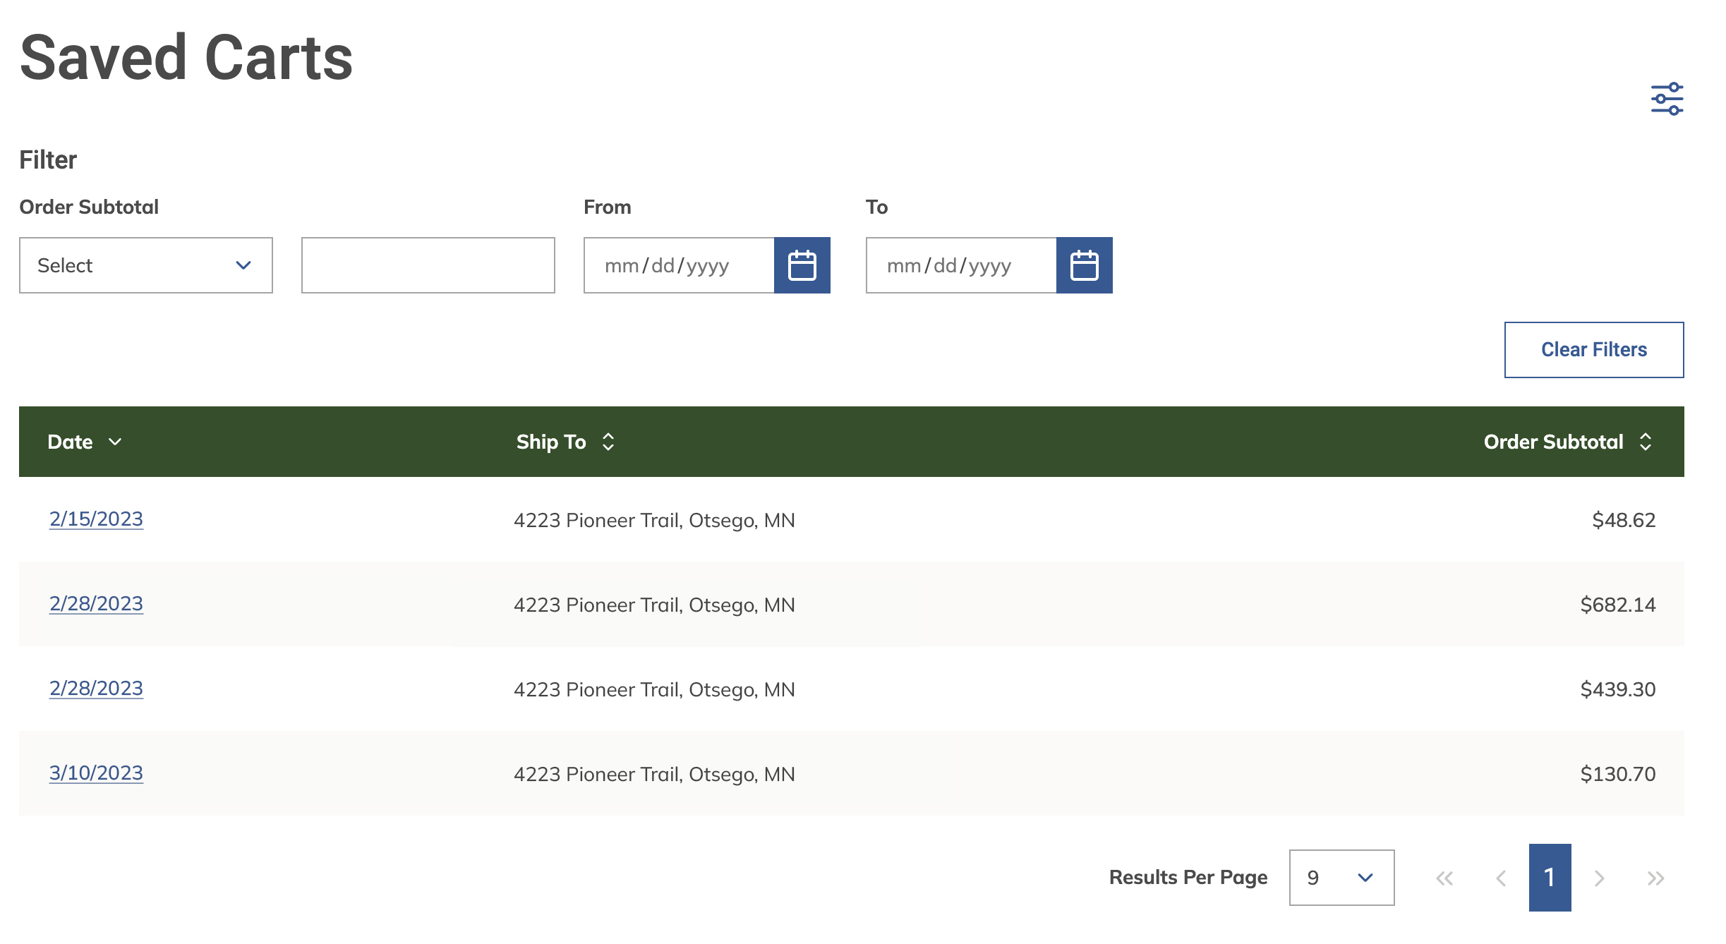This screenshot has width=1726, height=944.
Task: Open the first 2/28/2023 saved cart
Action: [x=96, y=604]
